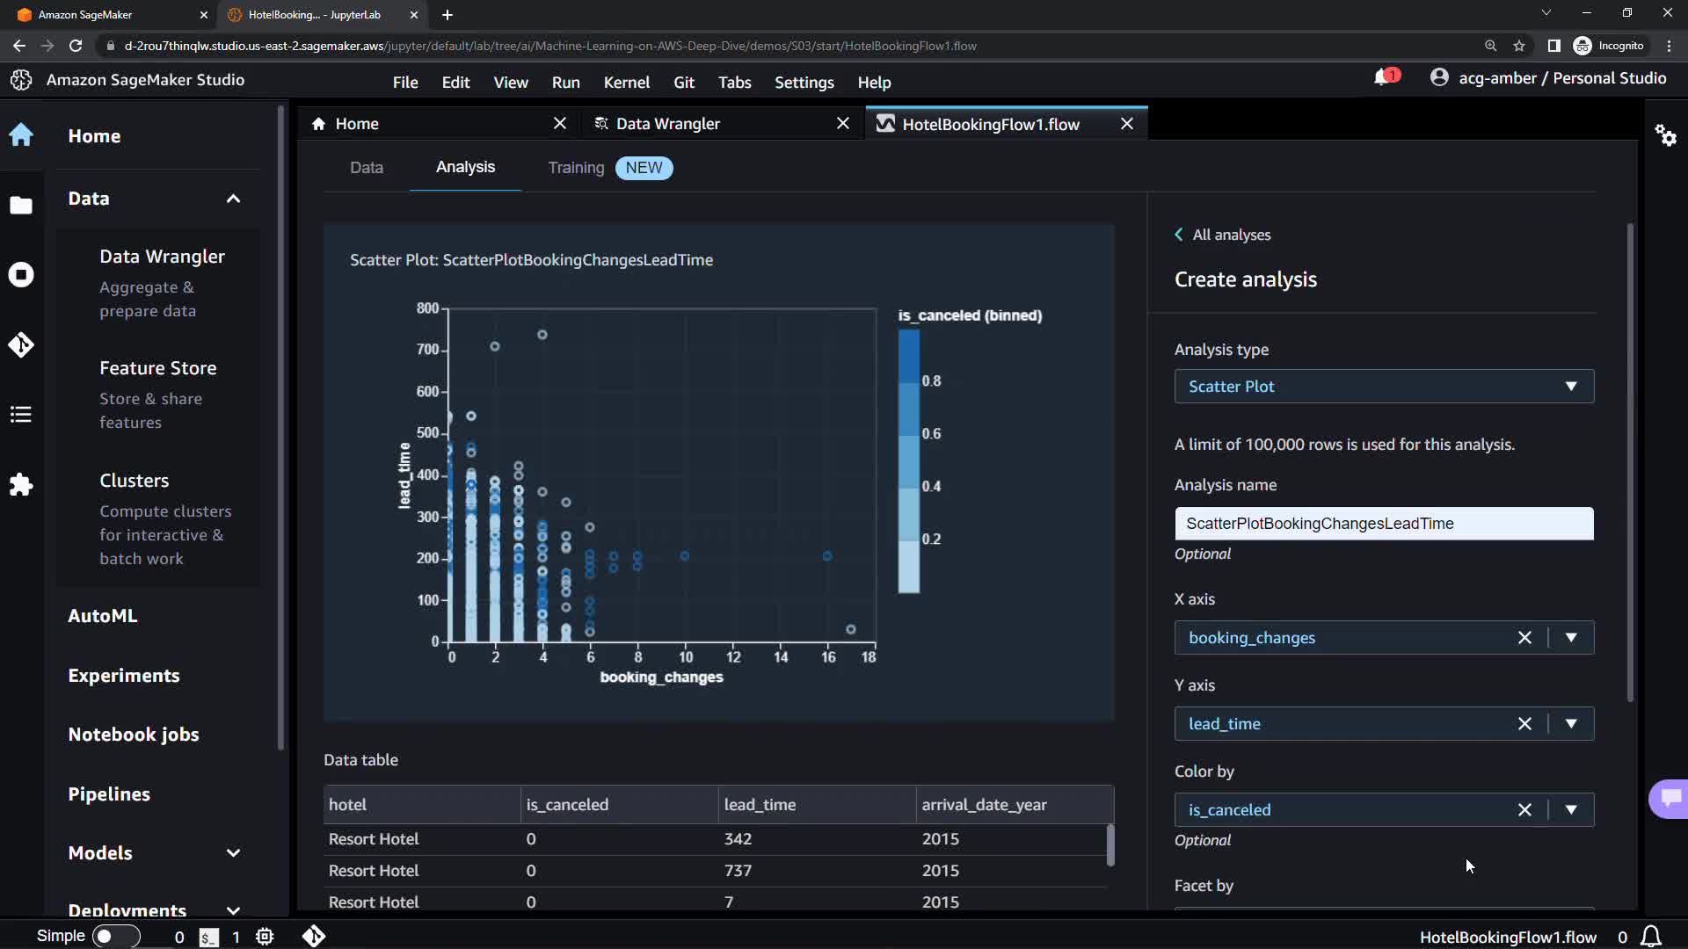Open the Analysis type Scatter Plot dropdown
1688x949 pixels.
pos(1383,387)
